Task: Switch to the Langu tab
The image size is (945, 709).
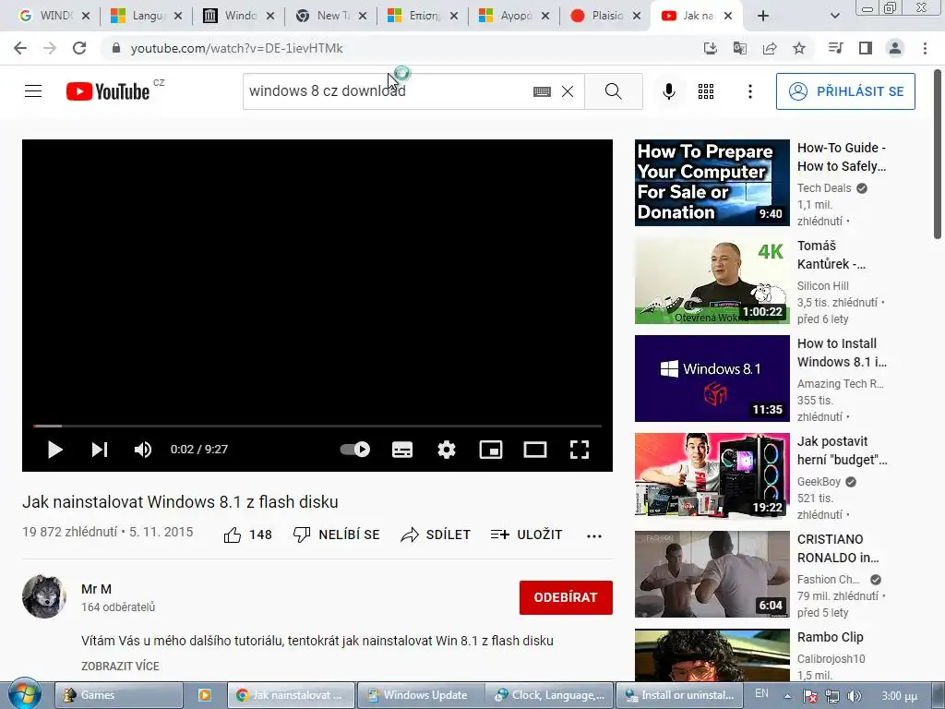Action: tap(147, 16)
